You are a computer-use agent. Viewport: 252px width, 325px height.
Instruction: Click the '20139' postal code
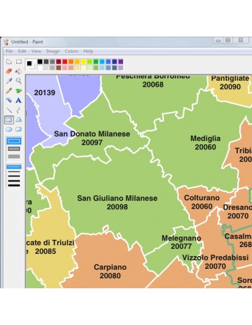coord(45,92)
